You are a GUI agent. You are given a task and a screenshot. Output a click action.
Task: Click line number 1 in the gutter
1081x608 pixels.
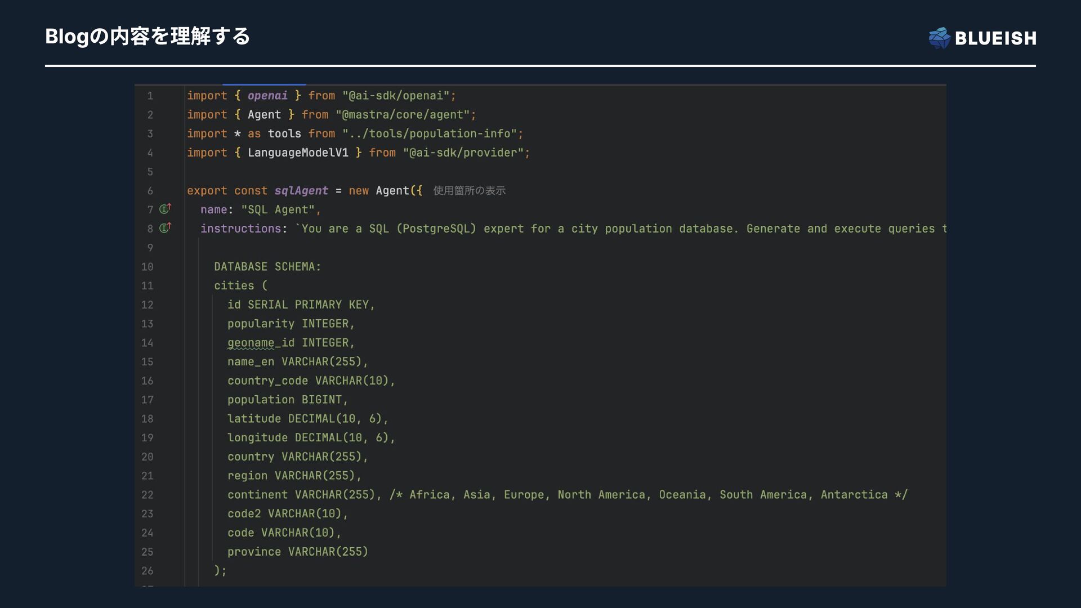pyautogui.click(x=150, y=96)
